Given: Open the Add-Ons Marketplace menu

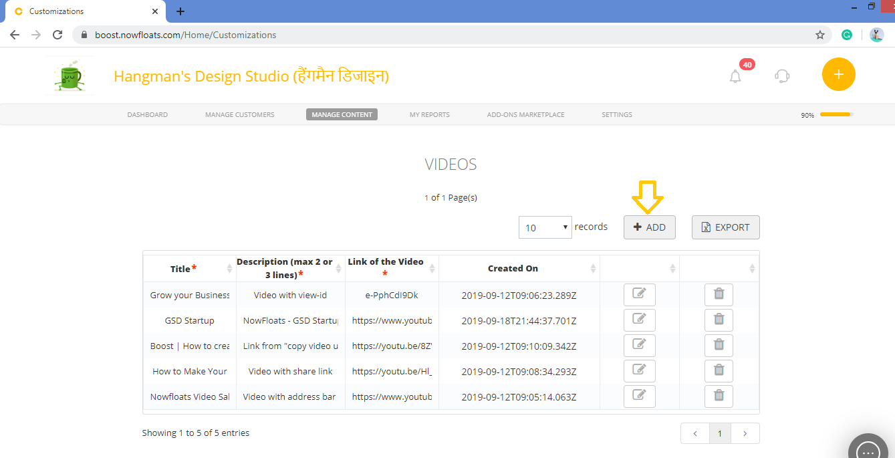Looking at the screenshot, I should [x=526, y=115].
